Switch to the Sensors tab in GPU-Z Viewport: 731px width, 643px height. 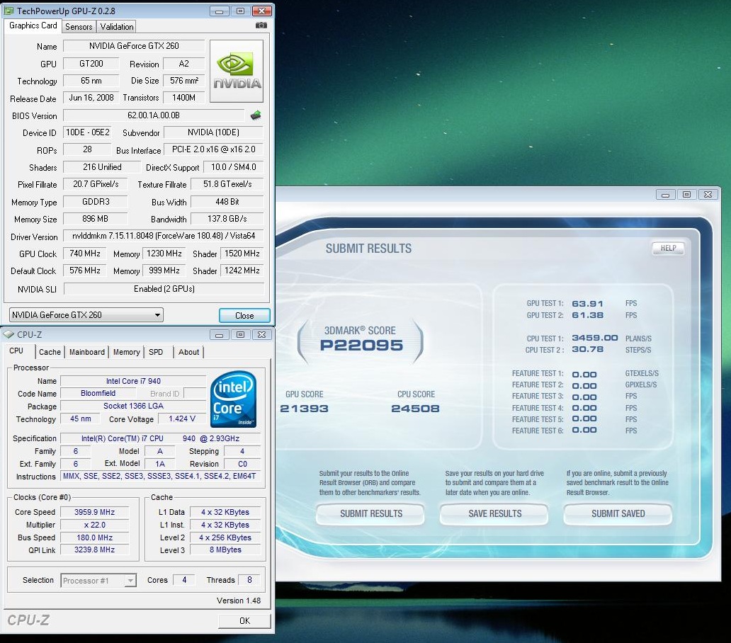[x=79, y=27]
